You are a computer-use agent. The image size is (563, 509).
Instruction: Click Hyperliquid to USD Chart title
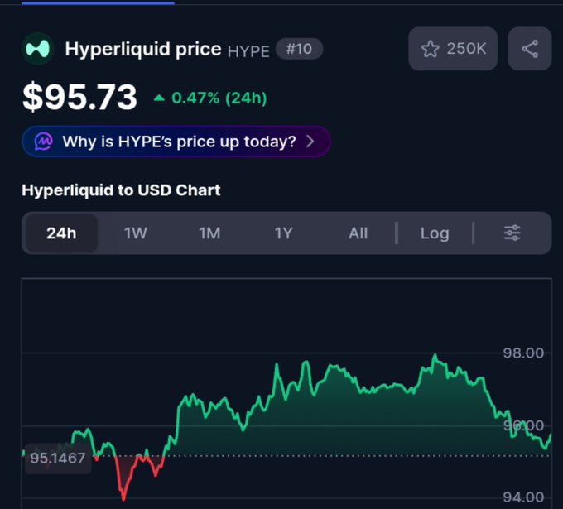point(121,190)
